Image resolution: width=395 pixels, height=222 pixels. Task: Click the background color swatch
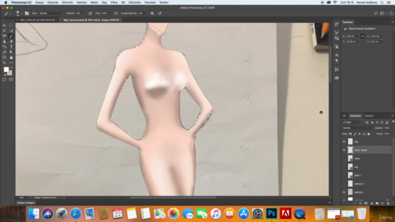10,73
